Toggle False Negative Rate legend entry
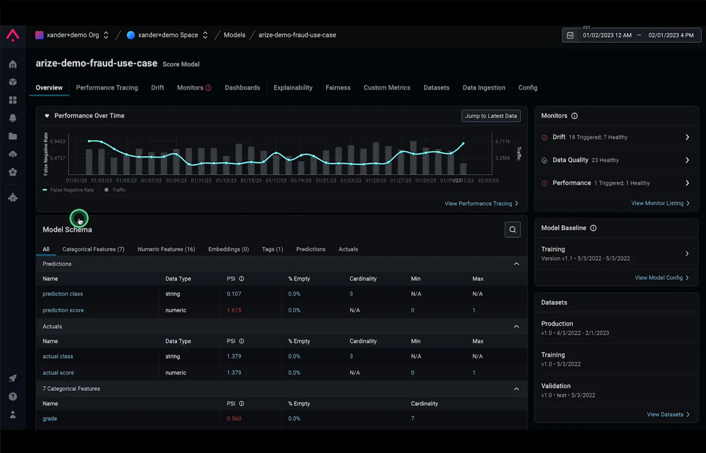 pos(68,190)
